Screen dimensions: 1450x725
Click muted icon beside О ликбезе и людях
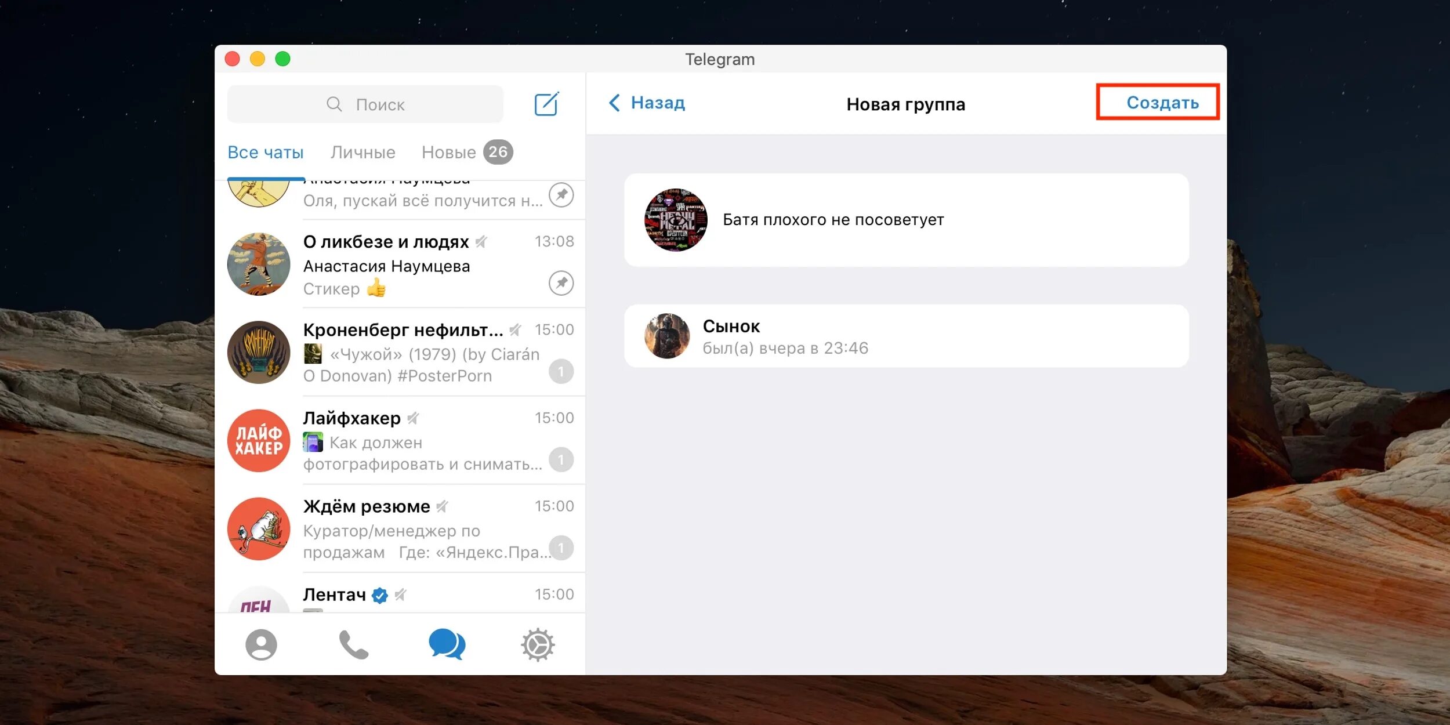tap(481, 242)
